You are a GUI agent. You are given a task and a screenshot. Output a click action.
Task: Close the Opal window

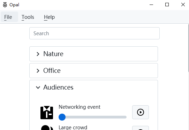coord(183,5)
